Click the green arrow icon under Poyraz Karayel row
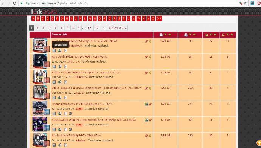Viewport: 261px width, 148px height. click(x=59, y=50)
